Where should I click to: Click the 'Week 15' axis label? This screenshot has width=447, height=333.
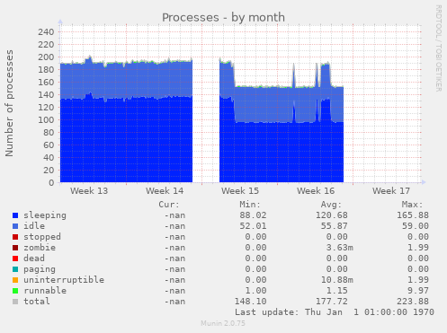(x=240, y=191)
